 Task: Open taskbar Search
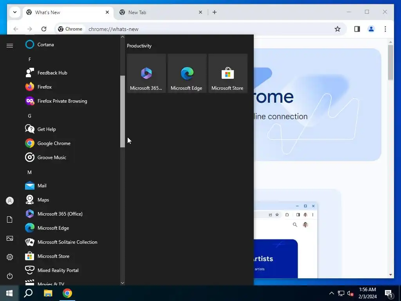(28, 293)
